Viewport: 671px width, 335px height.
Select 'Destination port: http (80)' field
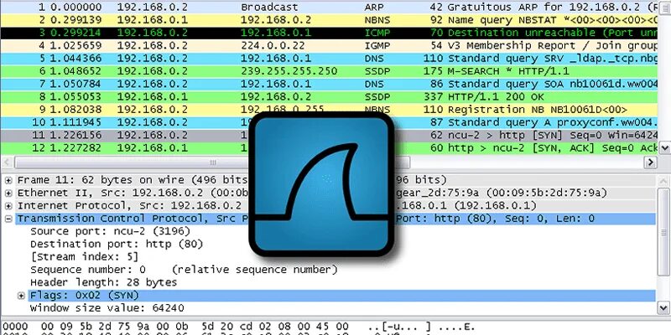[117, 245]
